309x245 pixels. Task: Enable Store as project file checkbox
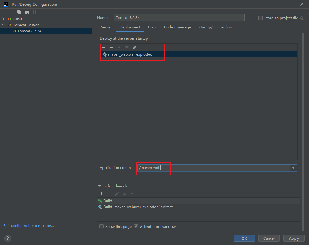tap(260, 18)
